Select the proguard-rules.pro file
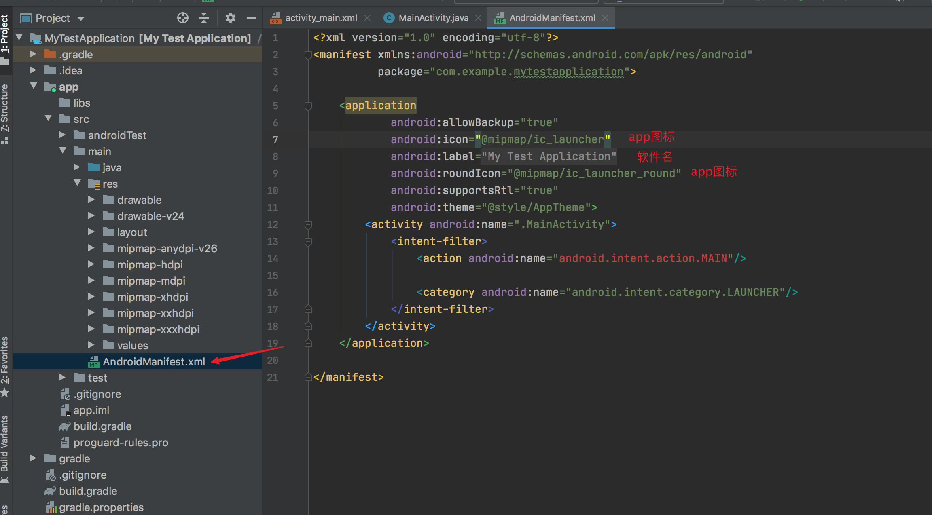The image size is (932, 515). click(114, 442)
